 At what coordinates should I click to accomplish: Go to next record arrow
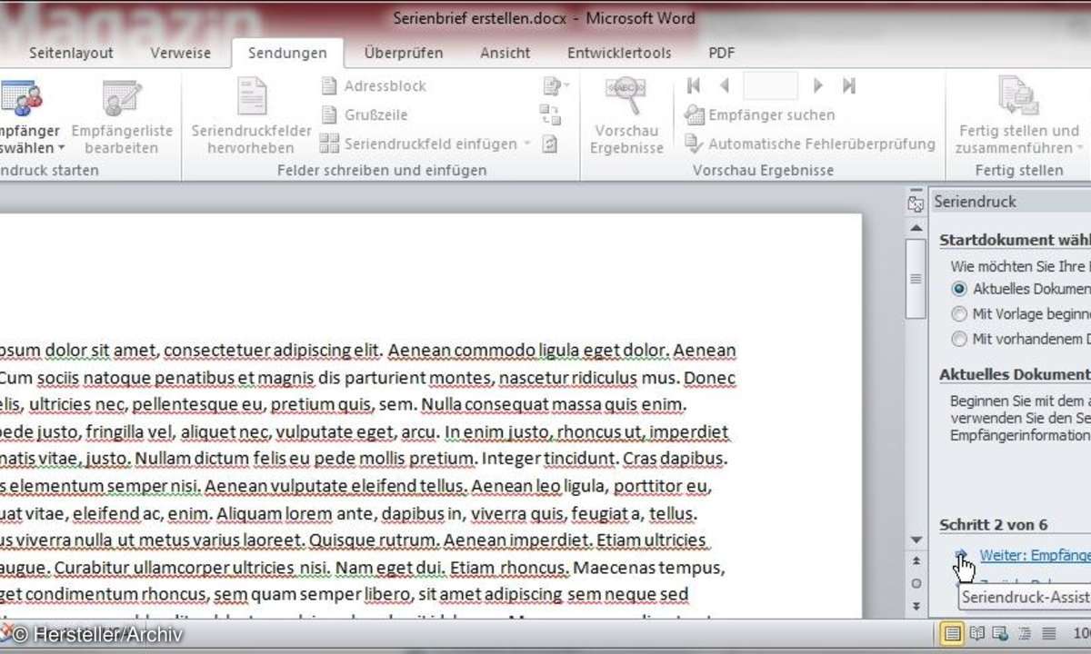click(x=818, y=86)
